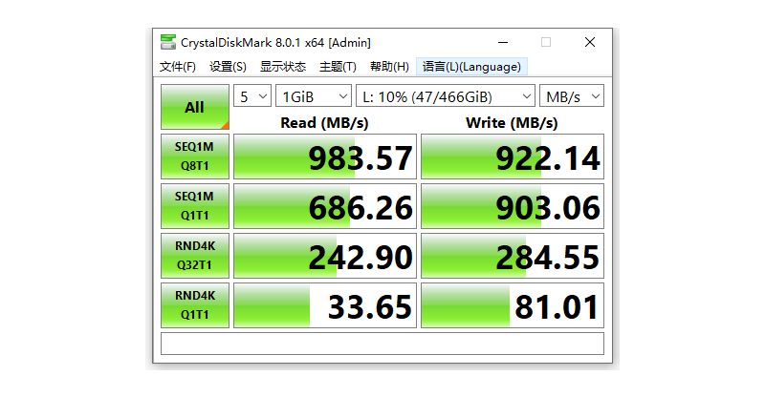Click the RND4K Q1T1 read result 33.65
The image size is (765, 397).
point(325,306)
